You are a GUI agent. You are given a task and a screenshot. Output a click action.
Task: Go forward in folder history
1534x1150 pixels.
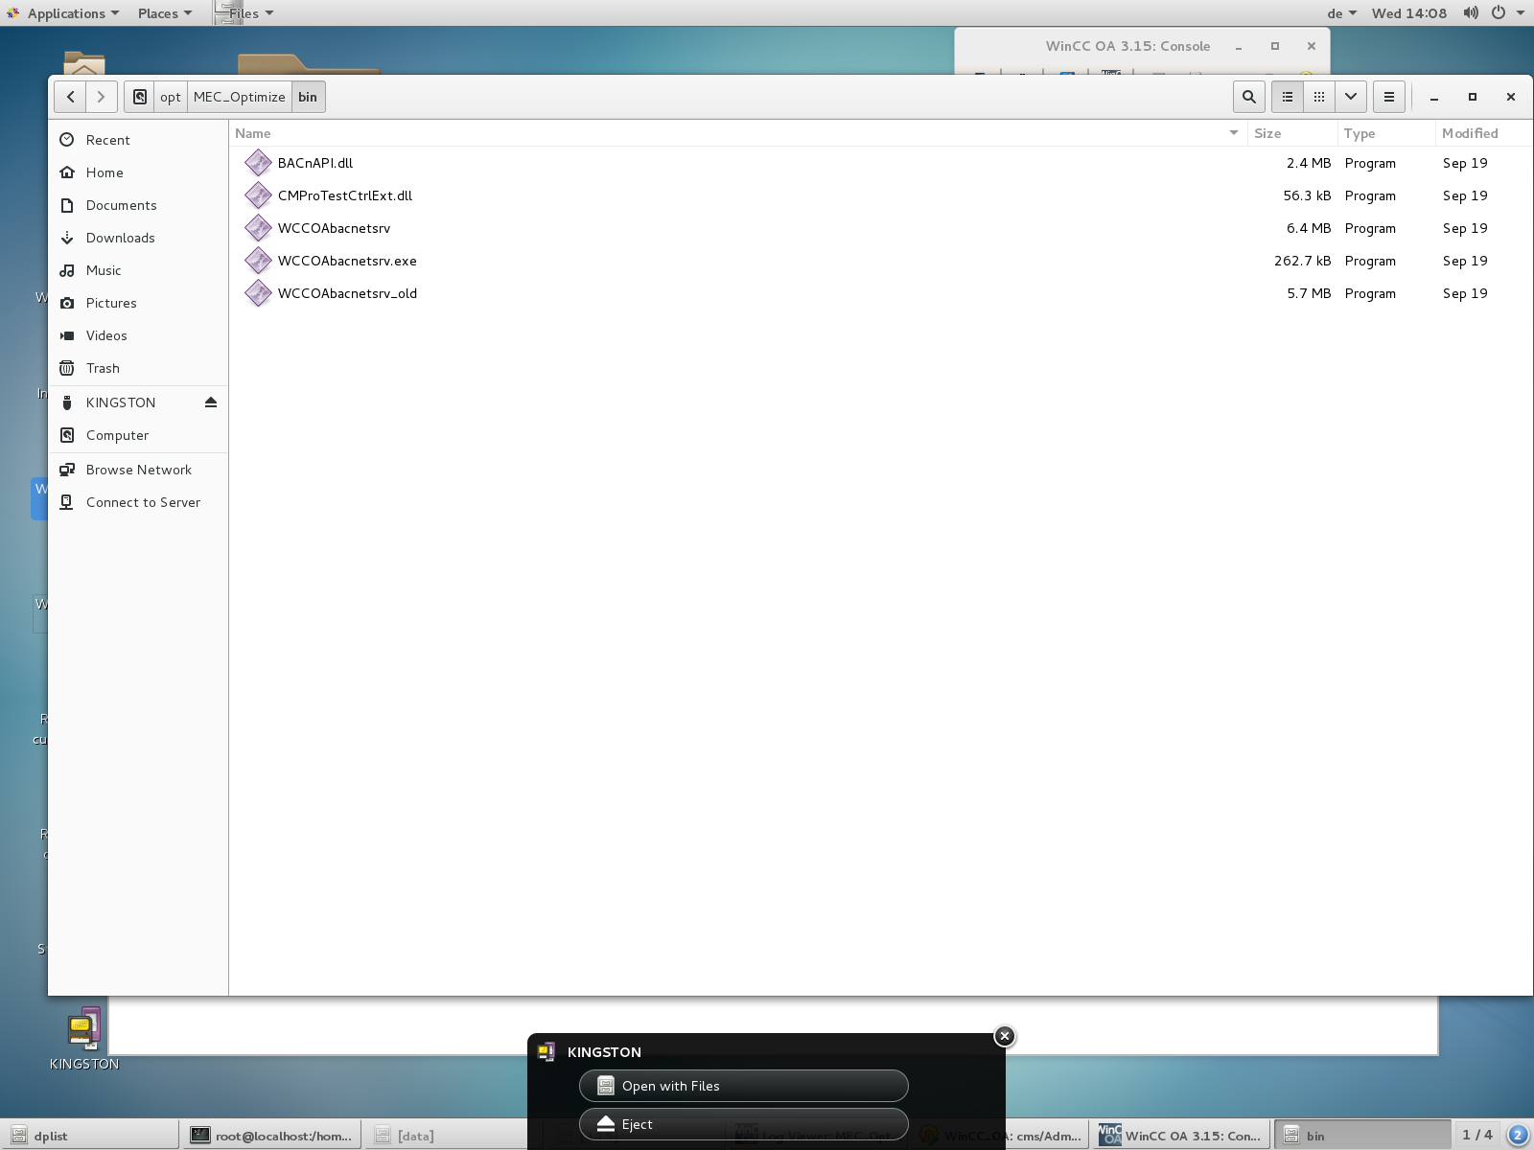coord(101,97)
